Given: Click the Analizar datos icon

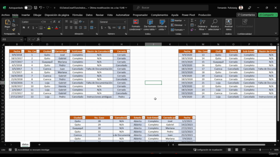Looking at the screenshot, I should pyautogui.click(x=228, y=25).
